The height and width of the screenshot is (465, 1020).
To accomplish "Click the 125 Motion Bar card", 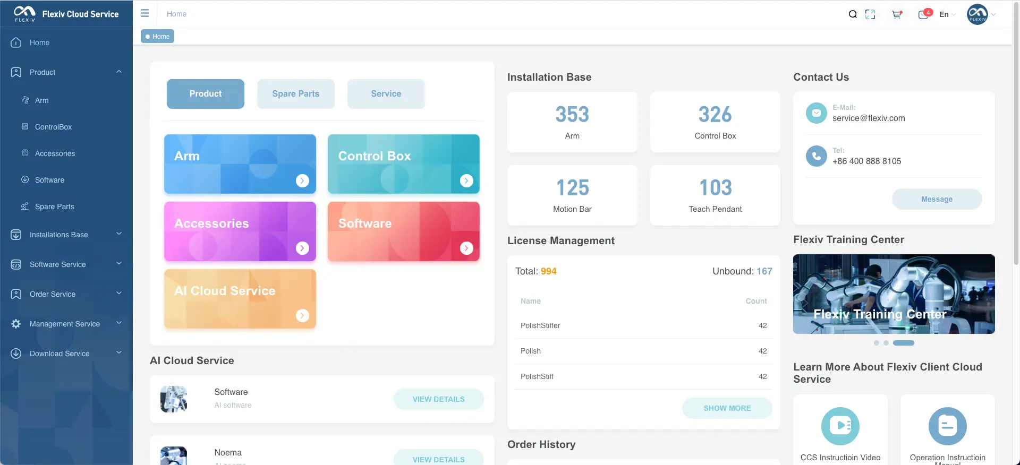I will (x=572, y=195).
